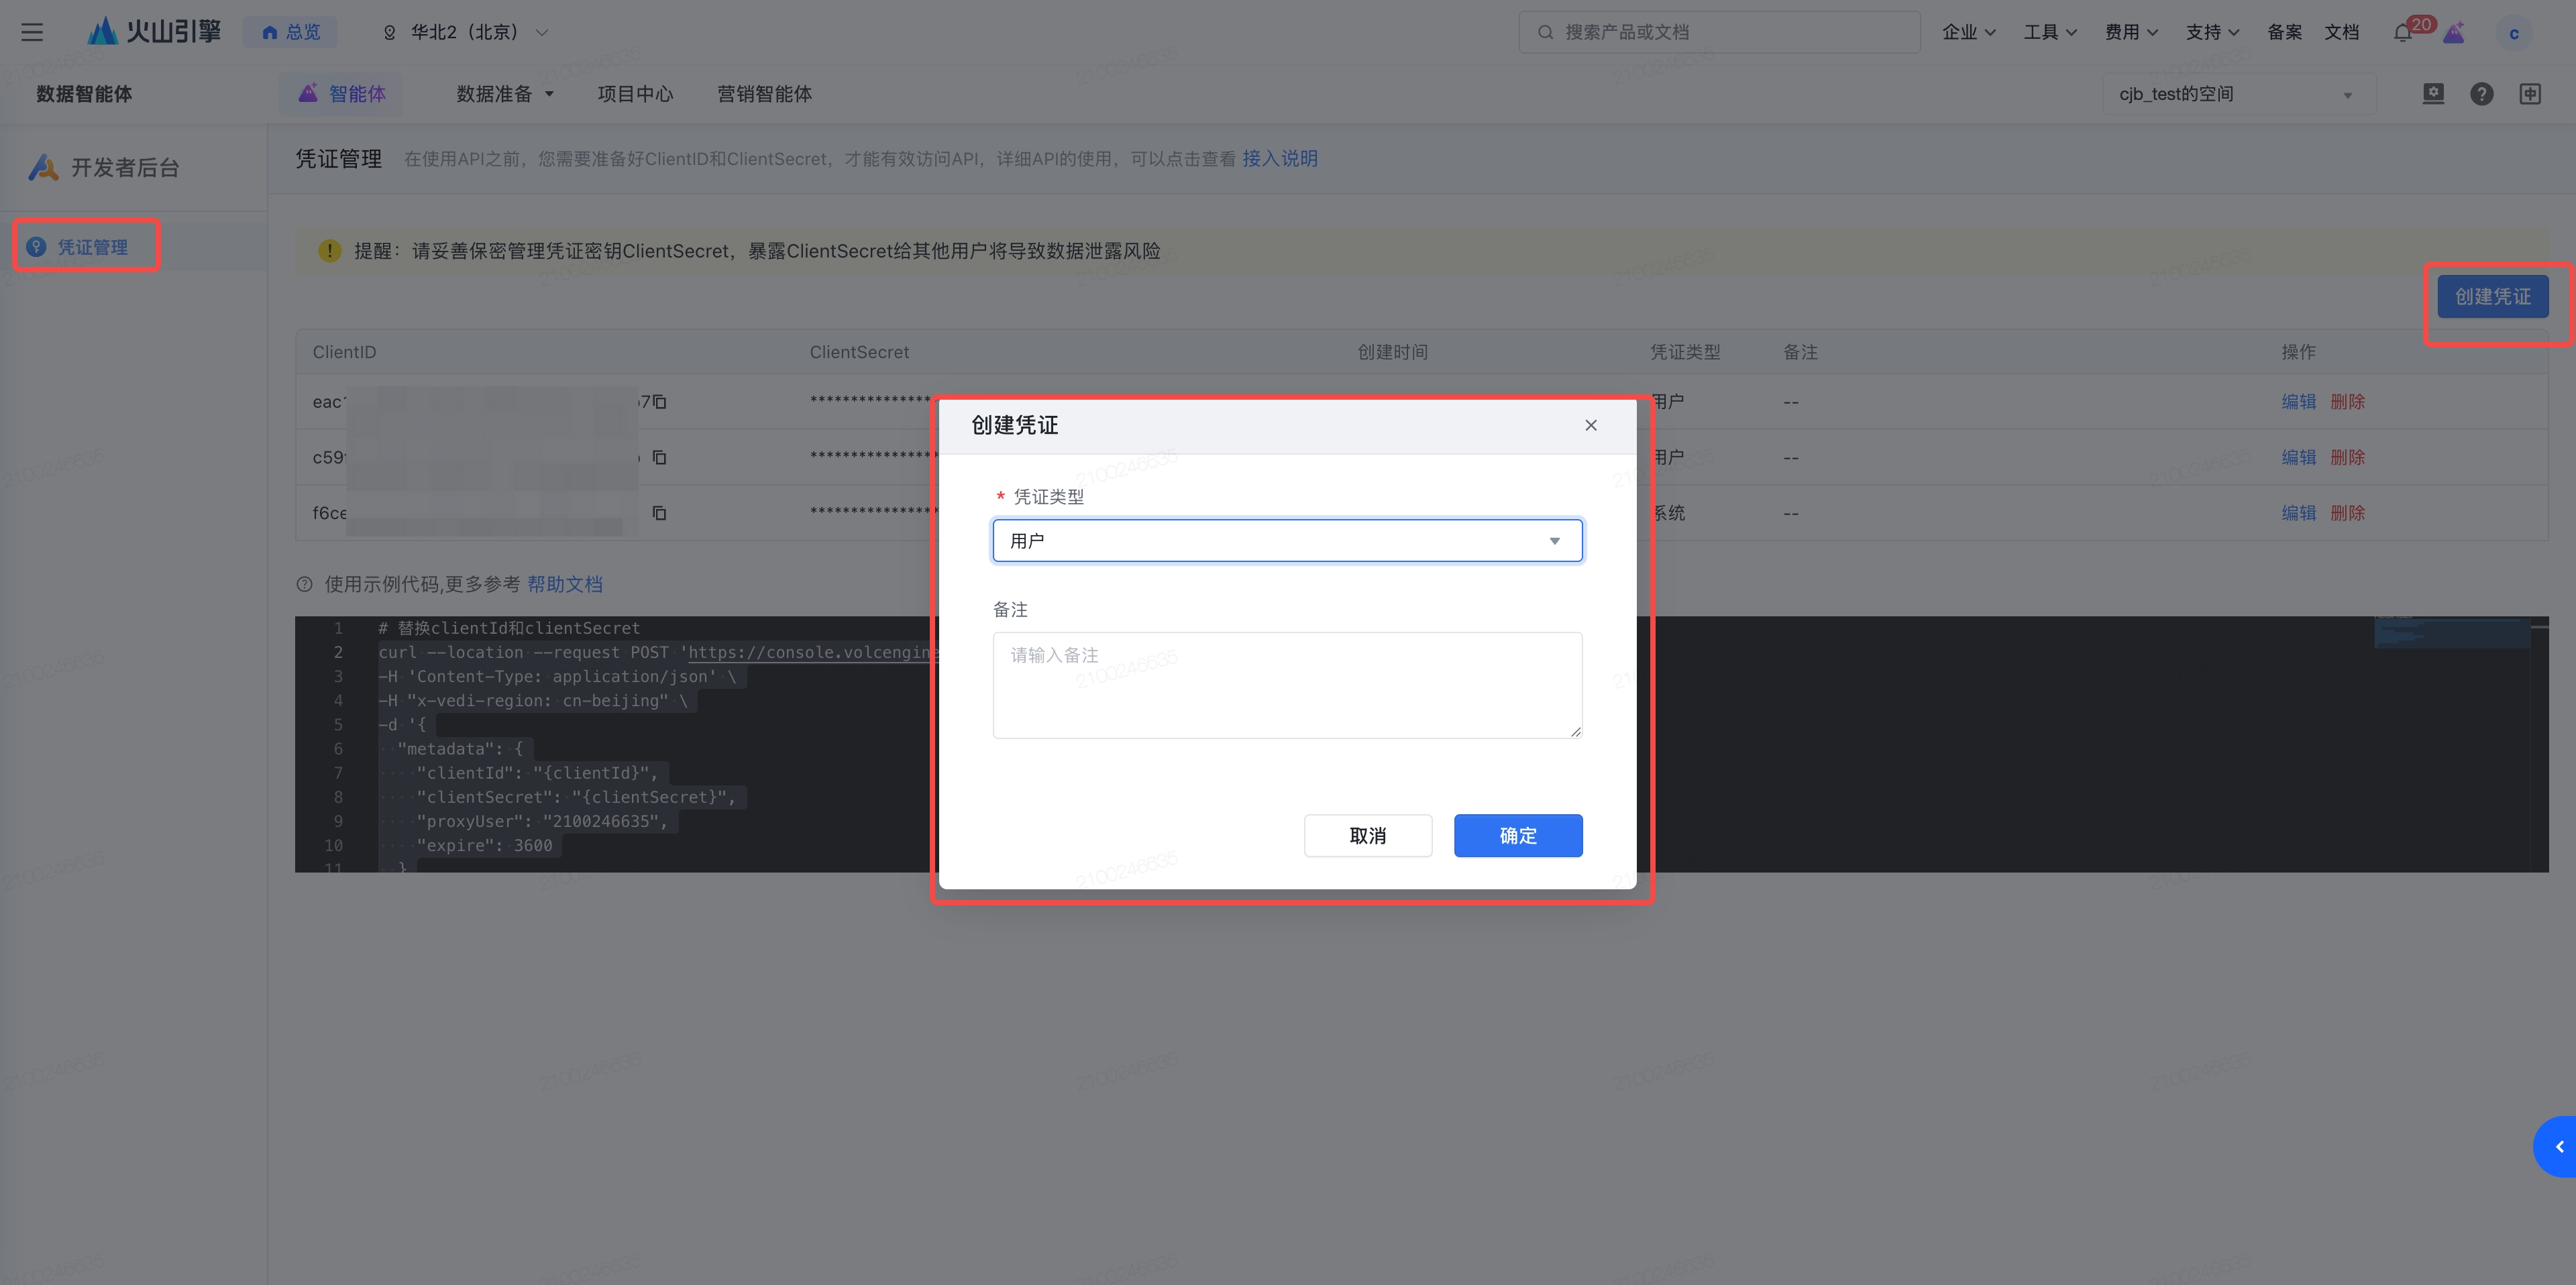2576x1285 pixels.
Task: Click the help question mark icon
Action: [2481, 94]
